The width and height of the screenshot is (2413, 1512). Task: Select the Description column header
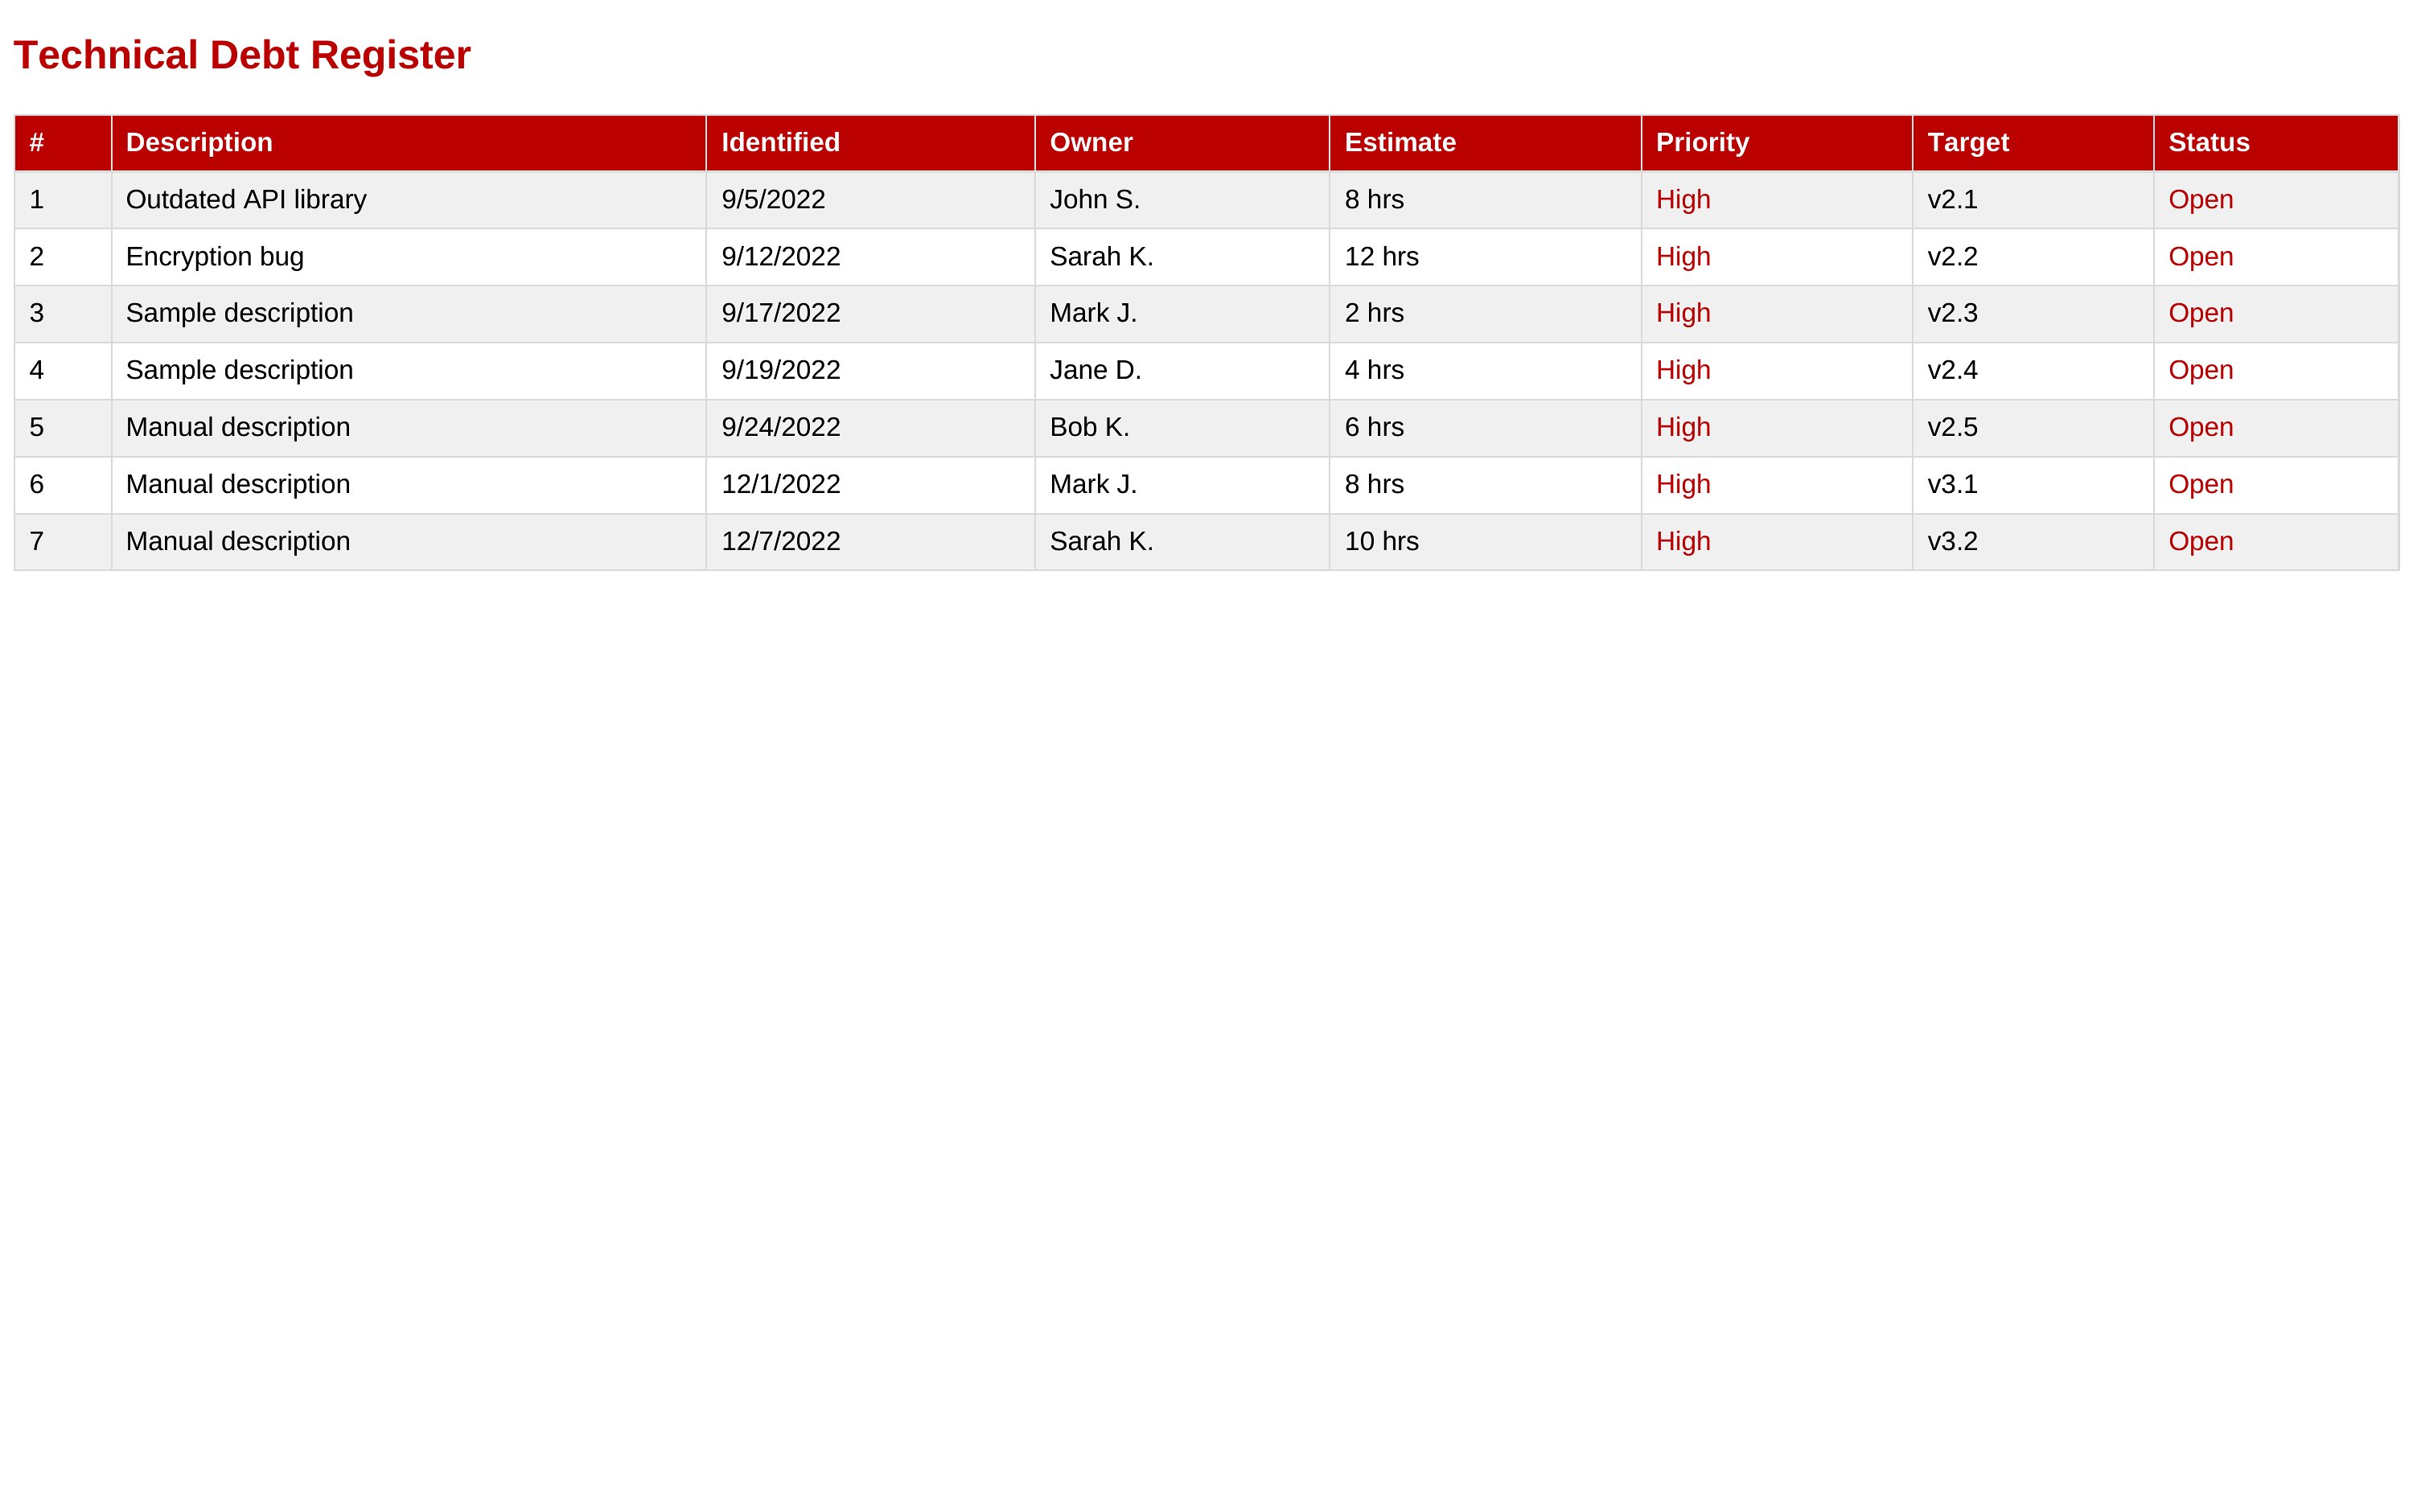click(409, 143)
